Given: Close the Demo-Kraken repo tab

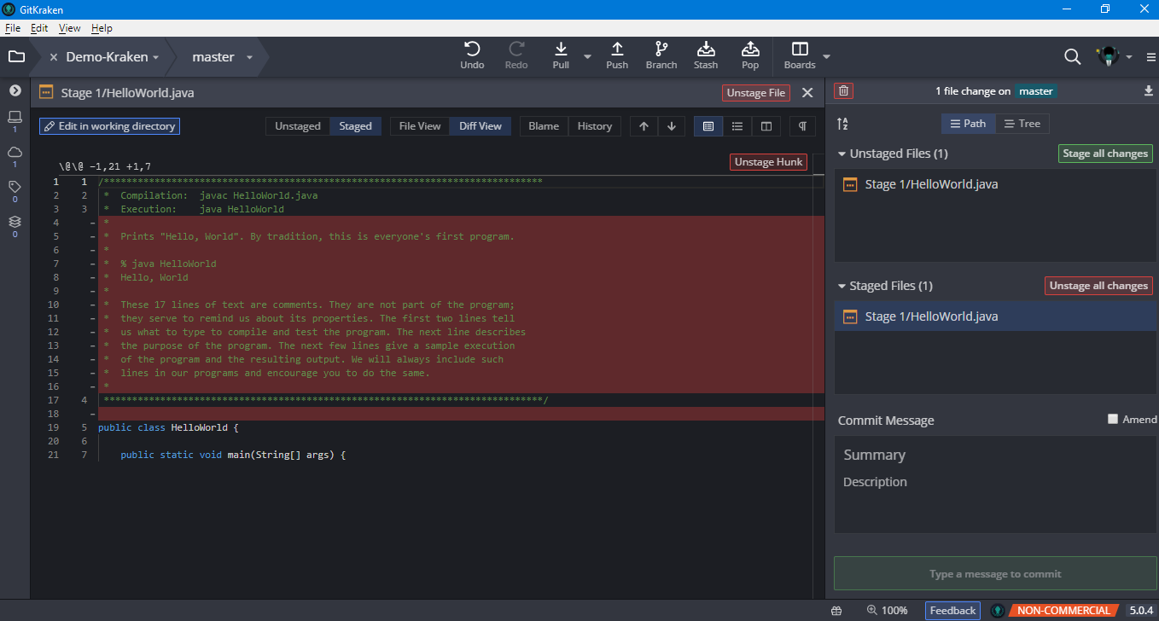Looking at the screenshot, I should (54, 57).
